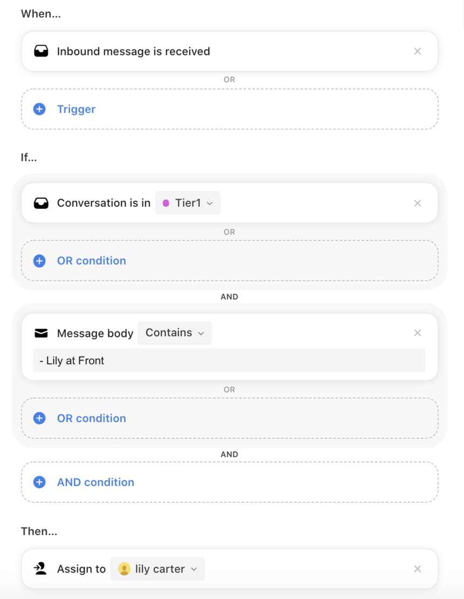Add a new AND condition
The image size is (464, 599).
pos(229,482)
